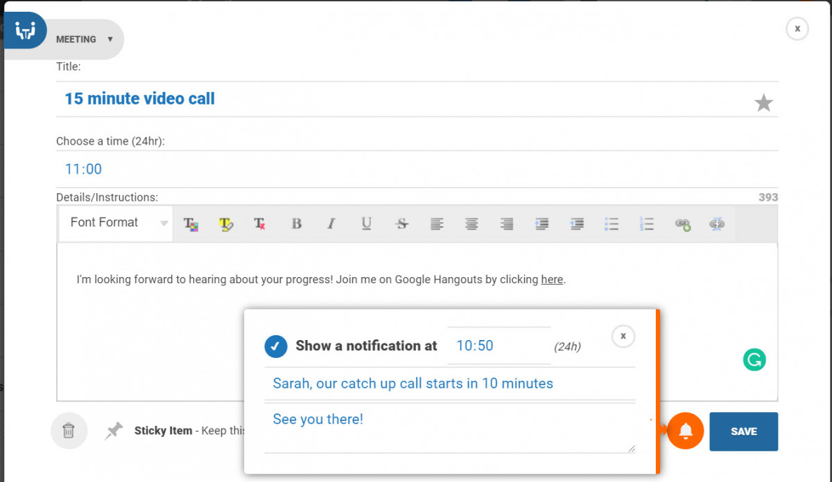
Task: Mark item as favorite with star
Action: [763, 103]
